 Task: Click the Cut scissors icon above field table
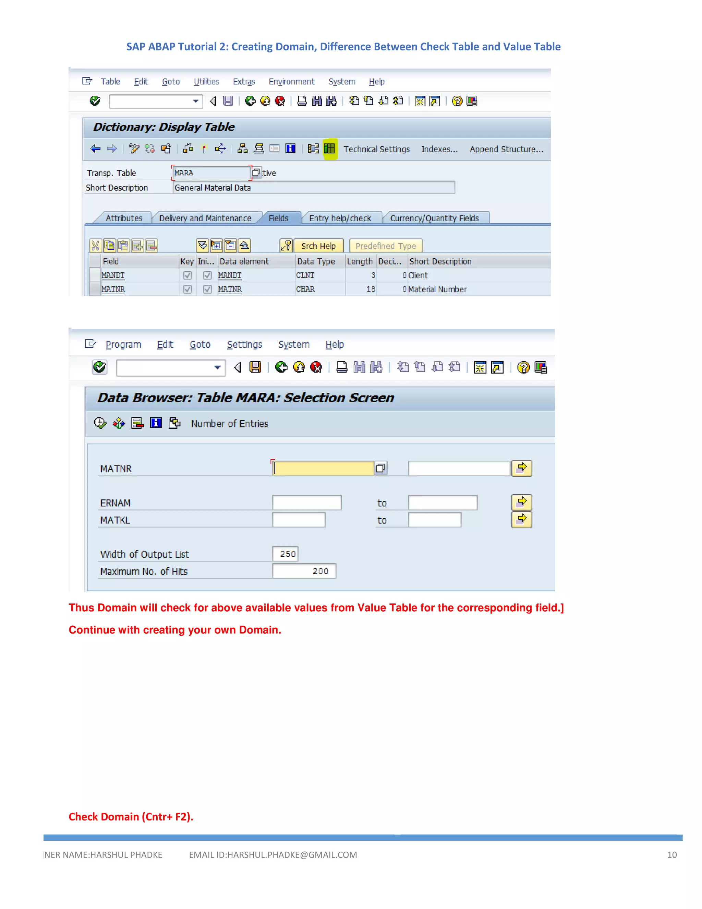click(96, 246)
